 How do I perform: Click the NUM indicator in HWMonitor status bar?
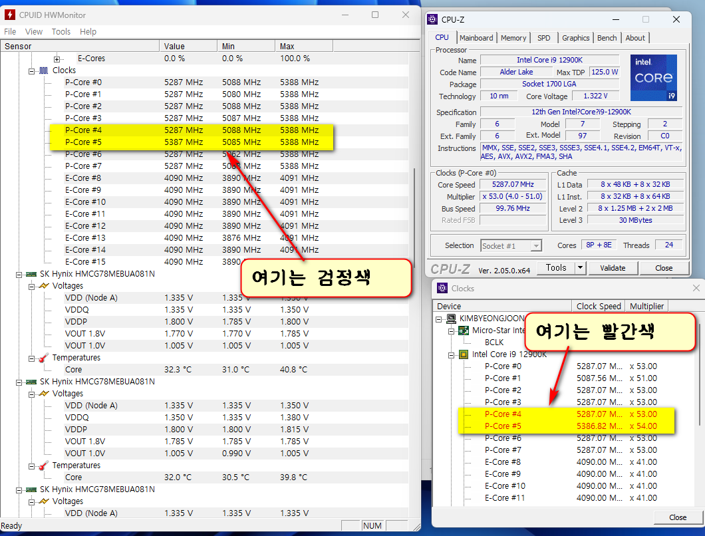coord(372,525)
